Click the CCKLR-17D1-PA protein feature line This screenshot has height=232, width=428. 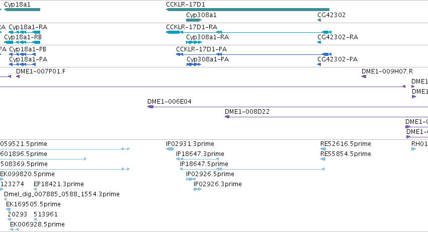(x=253, y=54)
